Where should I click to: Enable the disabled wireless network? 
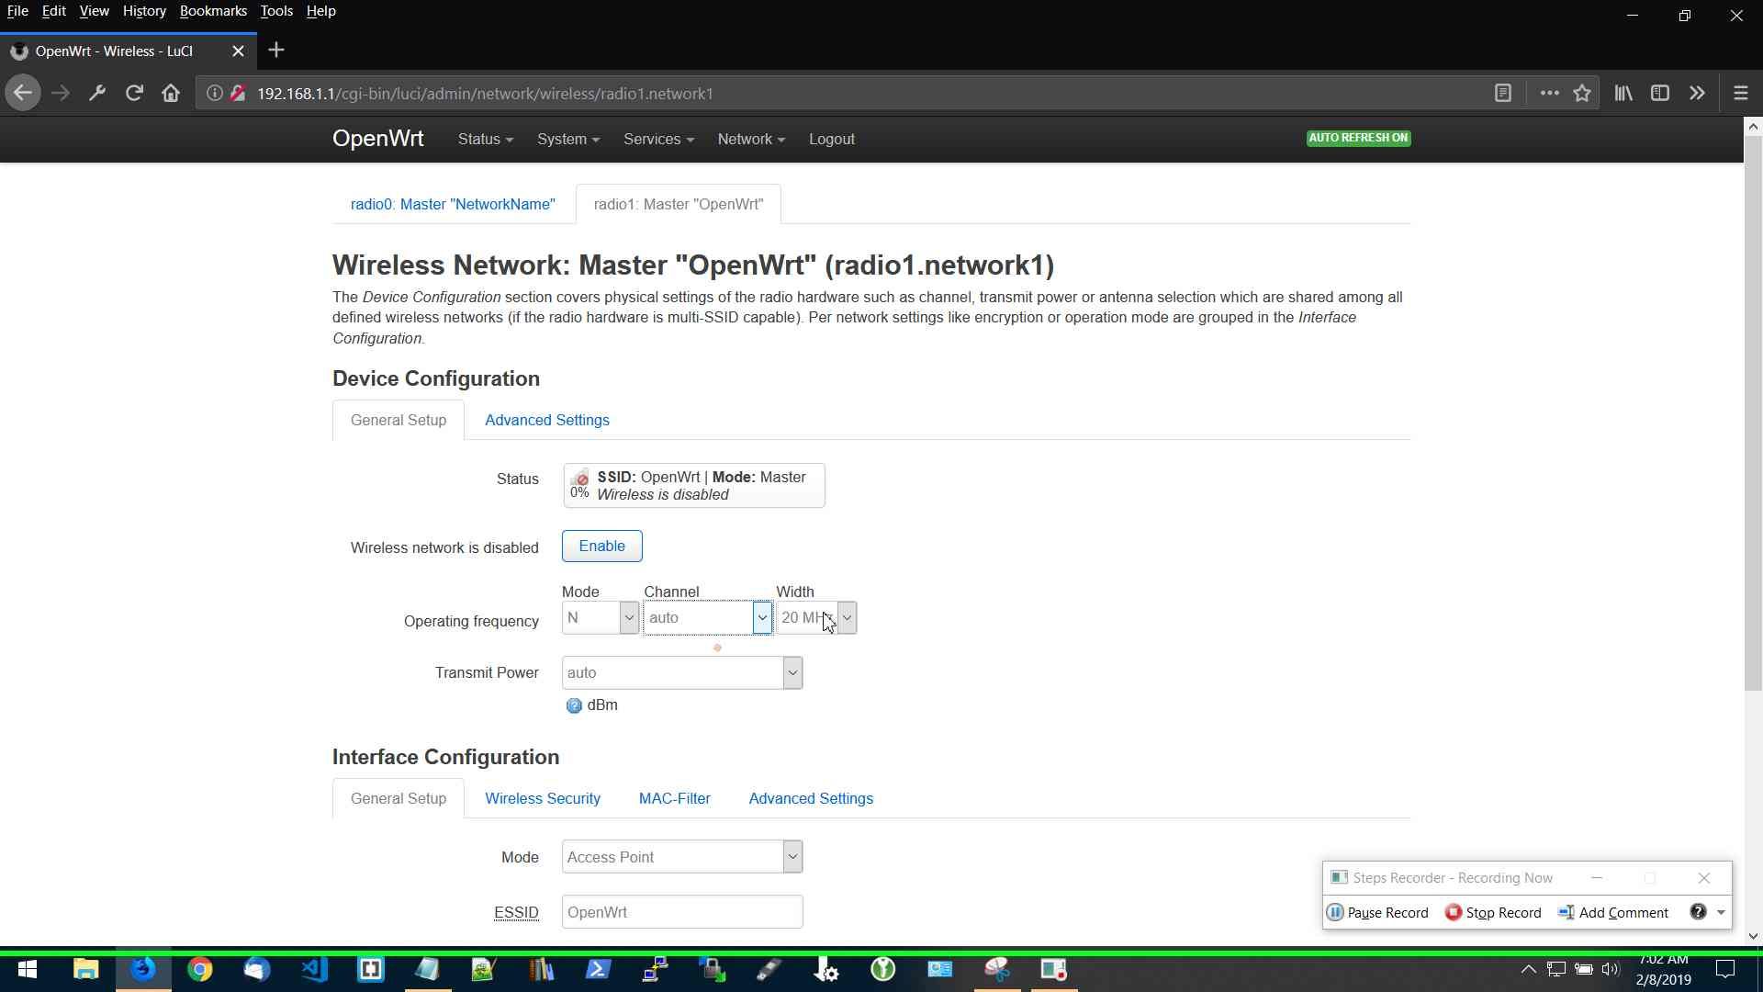(x=601, y=547)
